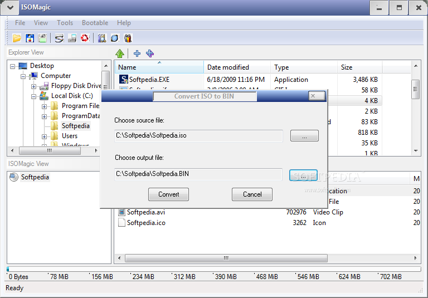Sort by the Date modified column header

(x=237, y=67)
